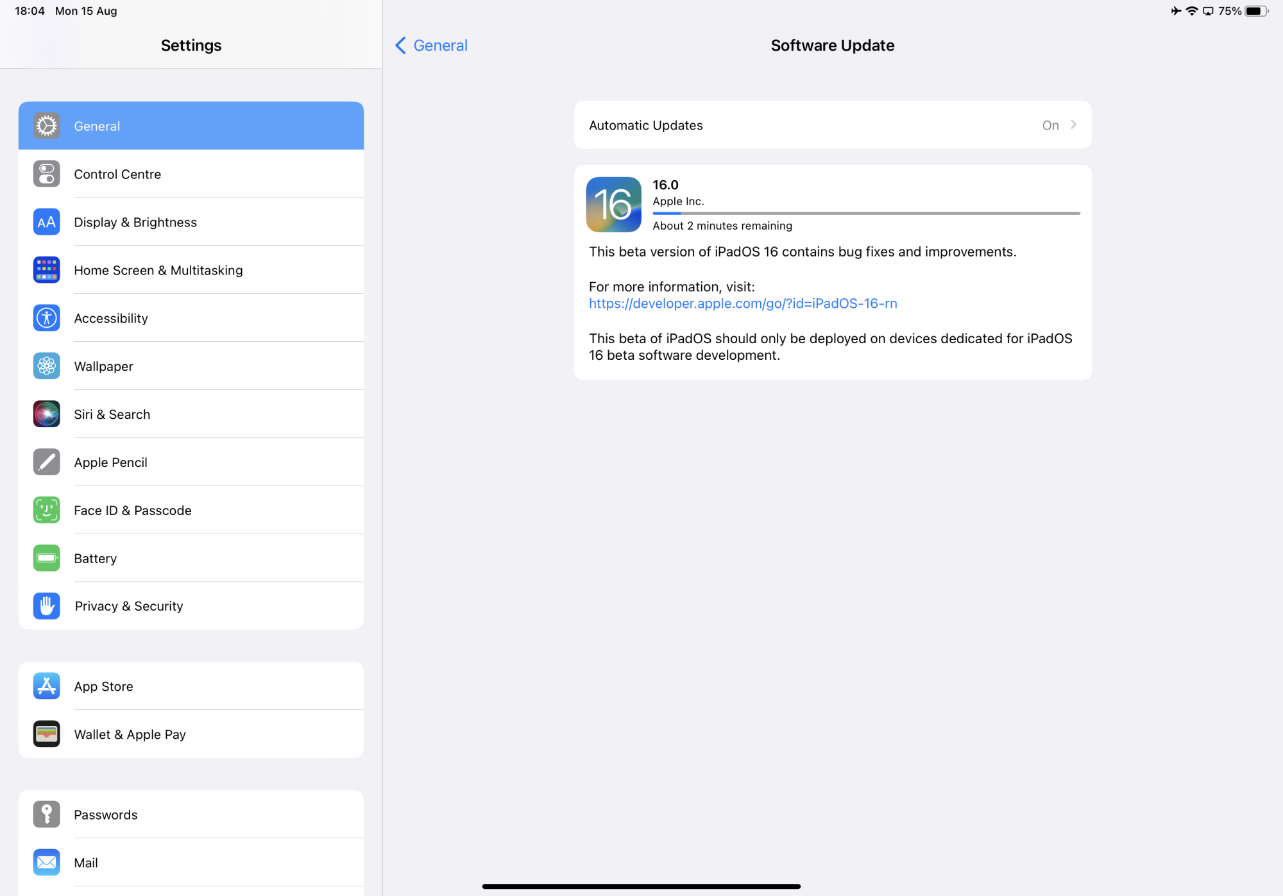Go back to General
The height and width of the screenshot is (896, 1283).
coord(431,46)
